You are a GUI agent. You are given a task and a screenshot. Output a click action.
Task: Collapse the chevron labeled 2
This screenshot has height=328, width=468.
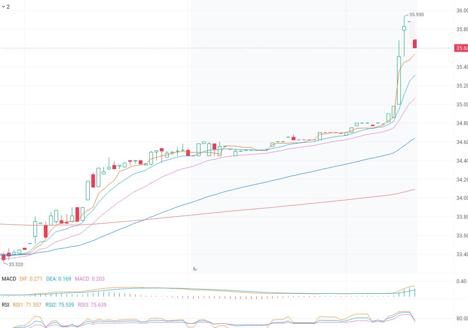pyautogui.click(x=3, y=6)
